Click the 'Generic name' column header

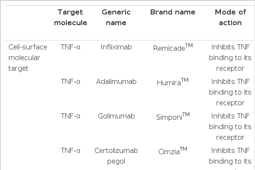[x=116, y=17]
